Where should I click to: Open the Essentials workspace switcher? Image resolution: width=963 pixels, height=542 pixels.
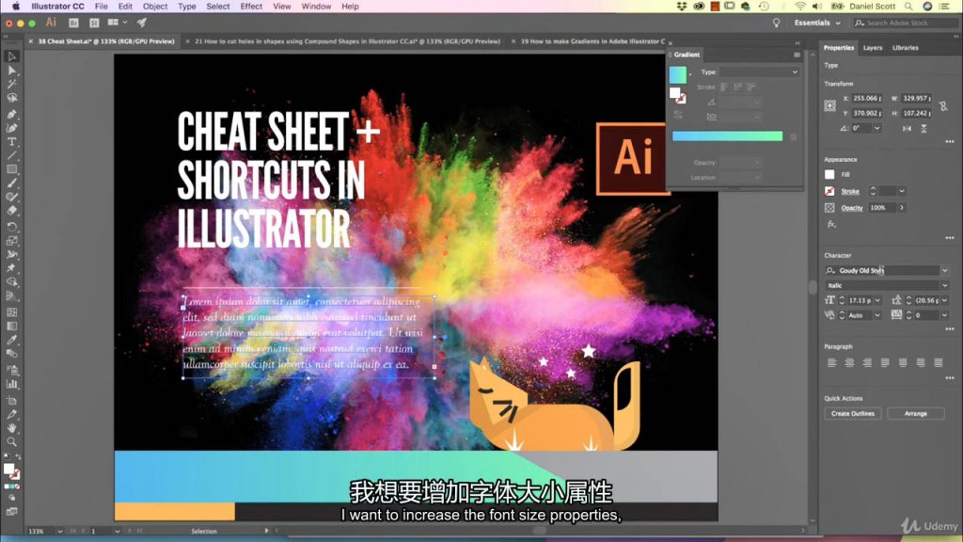tap(817, 23)
